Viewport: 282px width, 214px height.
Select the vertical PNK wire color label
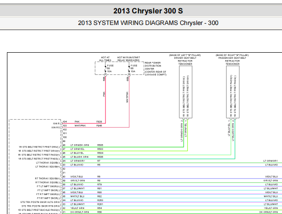[104, 94]
